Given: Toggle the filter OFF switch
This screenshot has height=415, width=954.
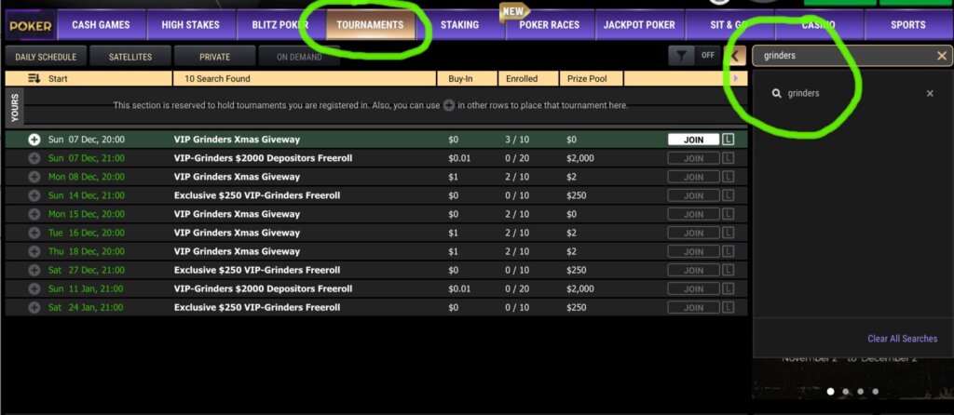Looking at the screenshot, I should (708, 56).
